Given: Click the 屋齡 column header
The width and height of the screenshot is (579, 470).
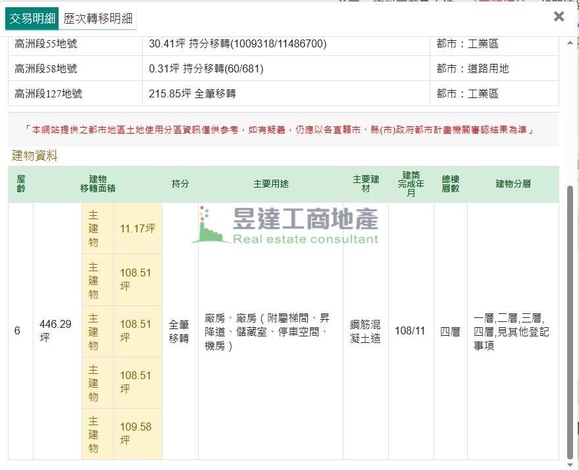Looking at the screenshot, I should point(20,184).
